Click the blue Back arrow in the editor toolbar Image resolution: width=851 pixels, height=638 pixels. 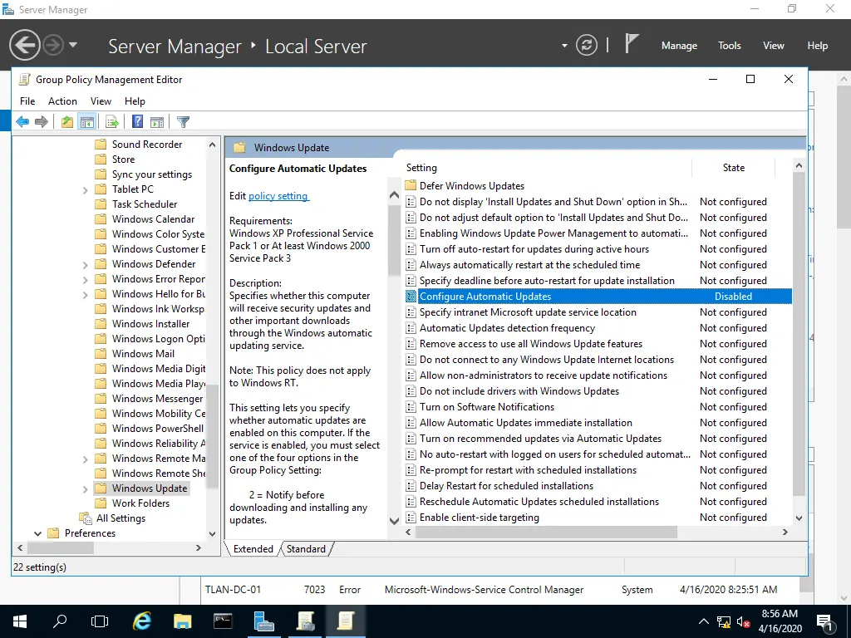[22, 121]
